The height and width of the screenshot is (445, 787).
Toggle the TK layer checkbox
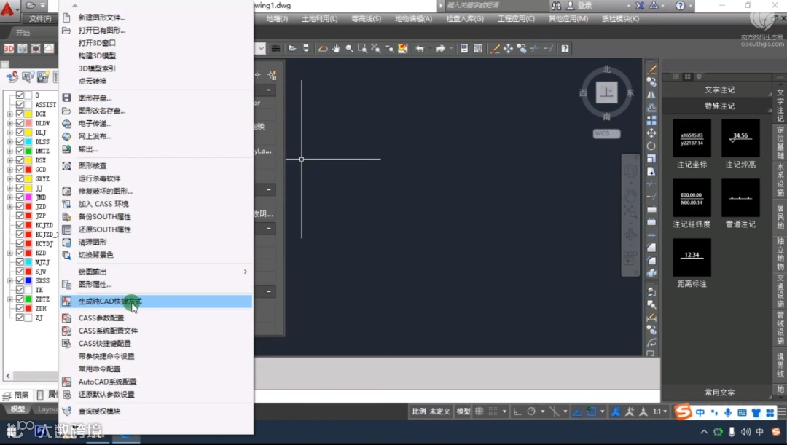click(x=20, y=289)
